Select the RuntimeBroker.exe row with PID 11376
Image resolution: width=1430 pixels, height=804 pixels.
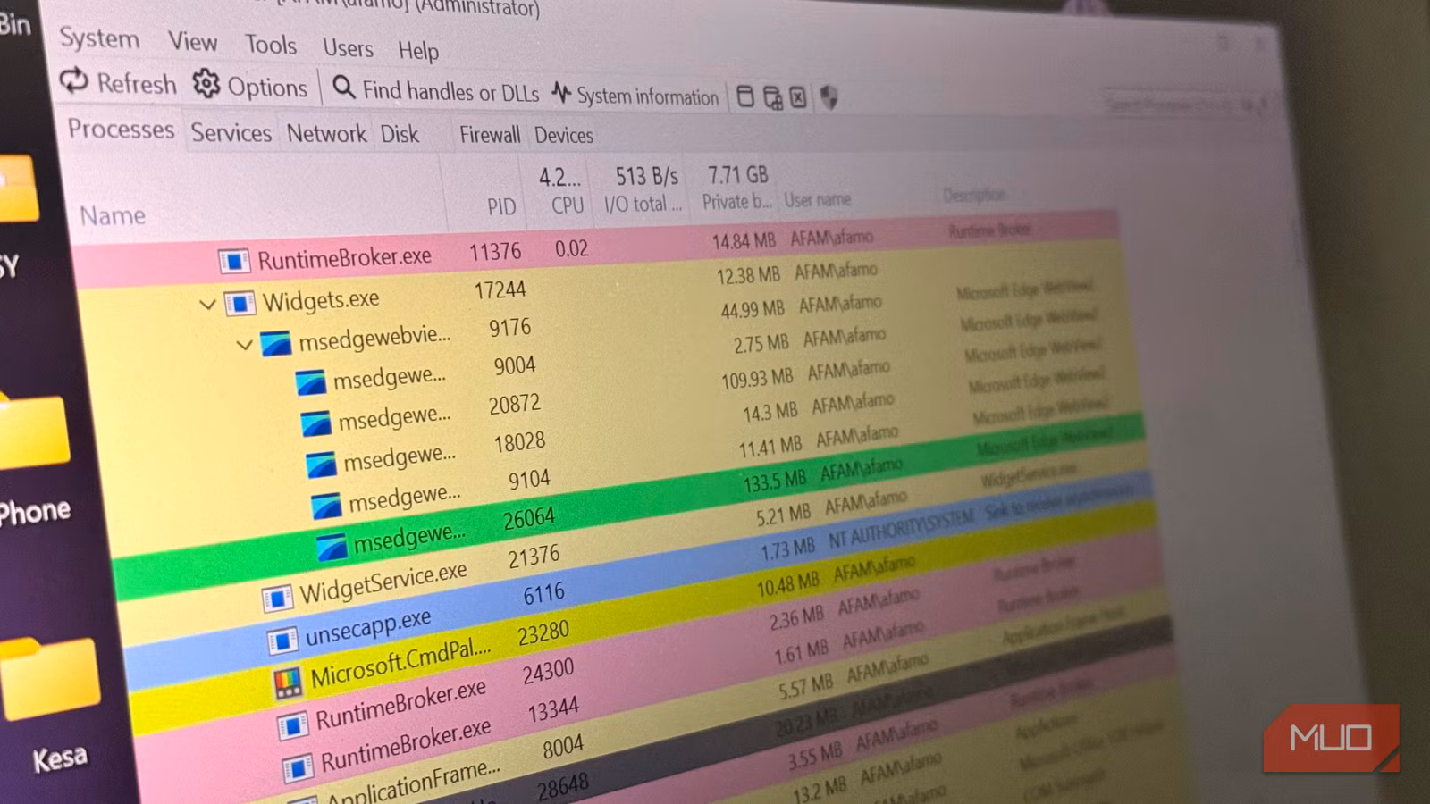[594, 248]
